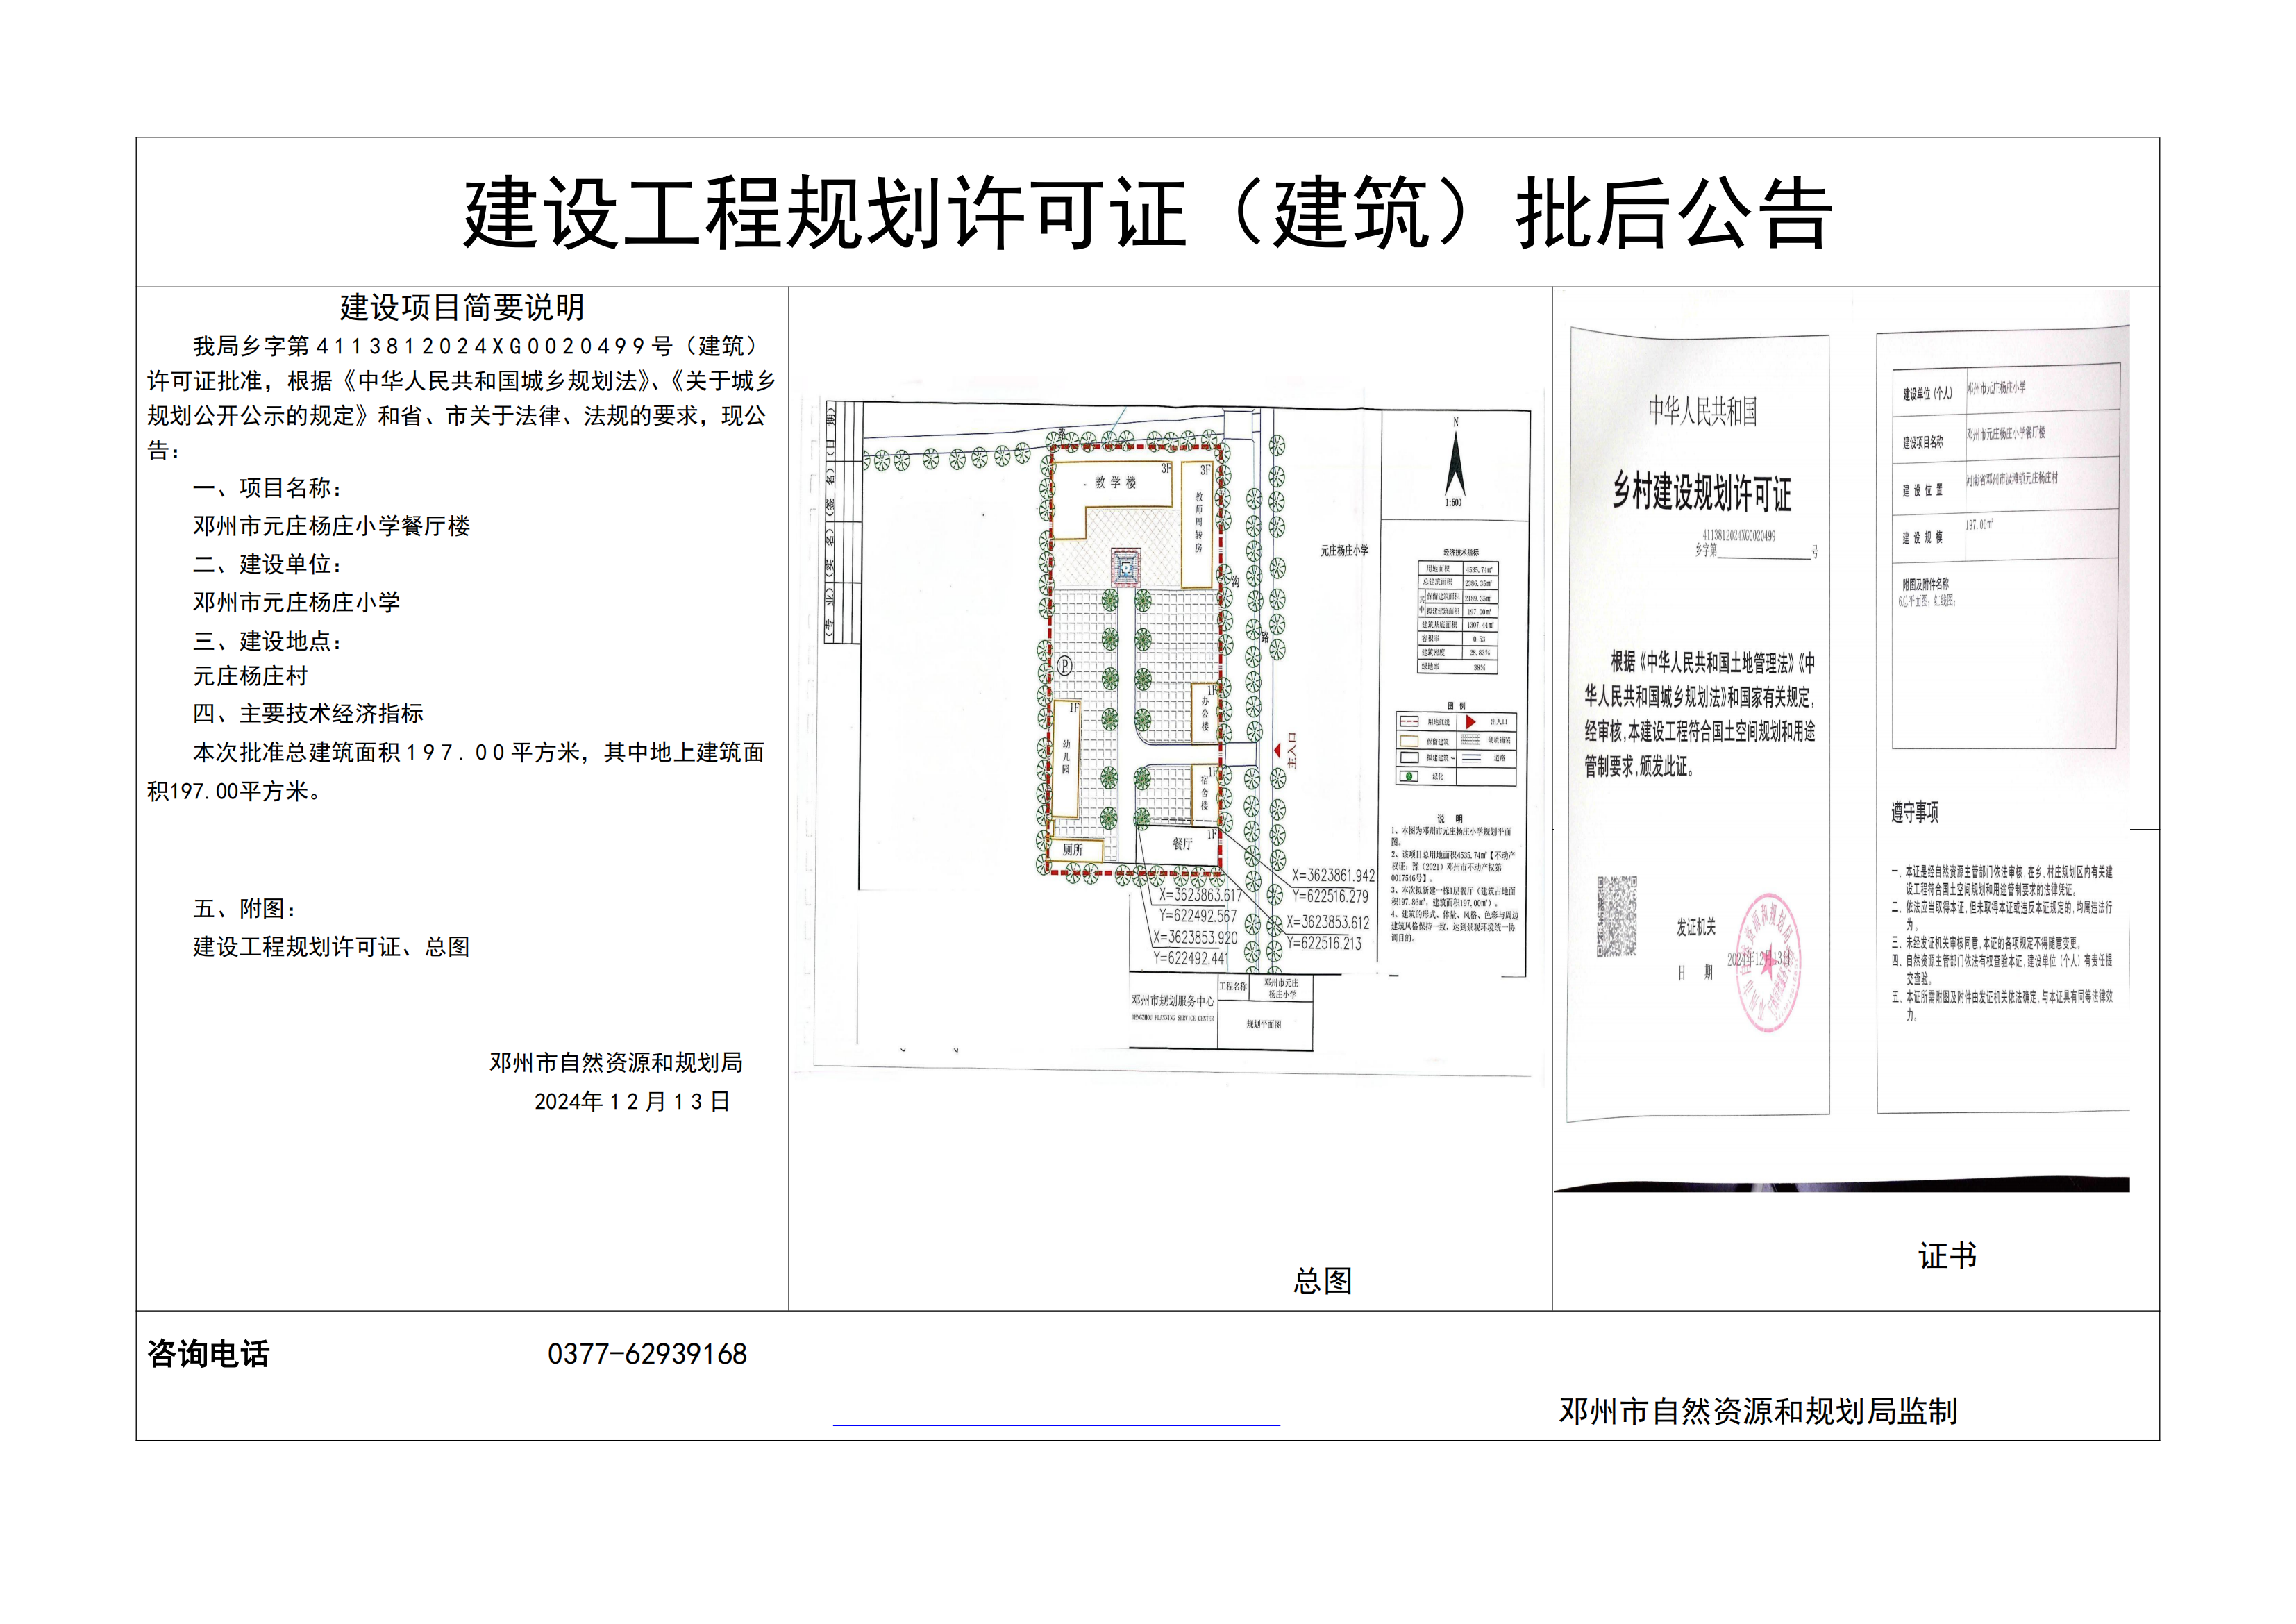Click the blue underline link at bottom
The image size is (2296, 1624).
coord(1056,1424)
